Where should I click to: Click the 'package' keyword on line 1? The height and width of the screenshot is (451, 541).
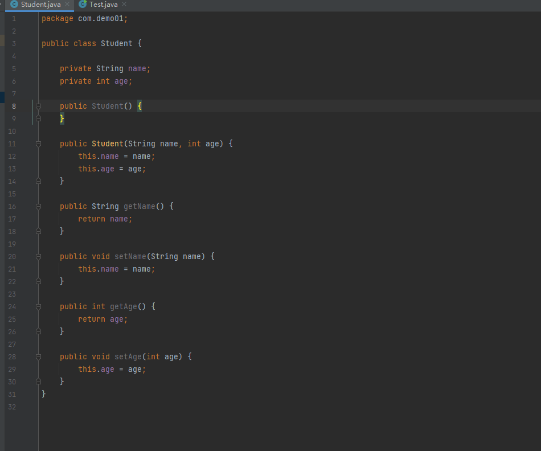coord(58,19)
